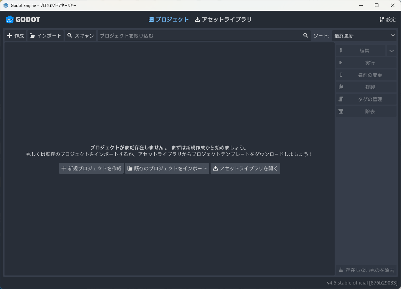Open 設定 settings
Screen dimensions: 401x289
pos(387,19)
